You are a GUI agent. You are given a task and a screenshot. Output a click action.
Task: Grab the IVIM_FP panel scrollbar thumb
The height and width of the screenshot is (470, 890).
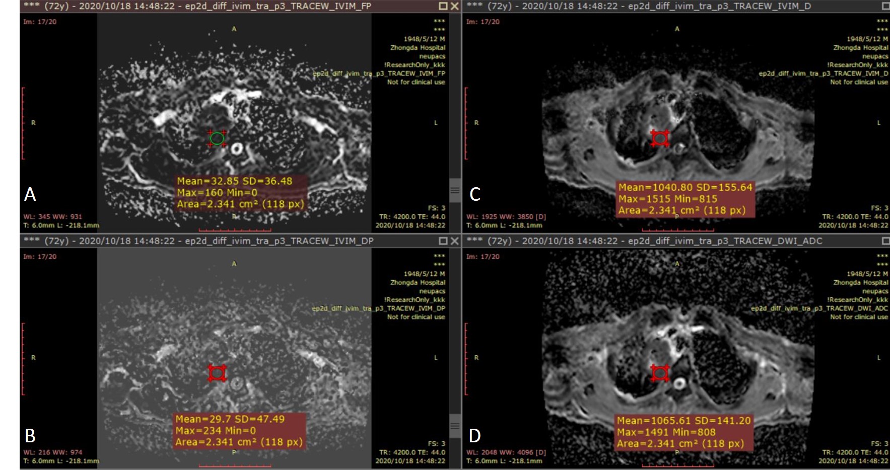point(455,190)
